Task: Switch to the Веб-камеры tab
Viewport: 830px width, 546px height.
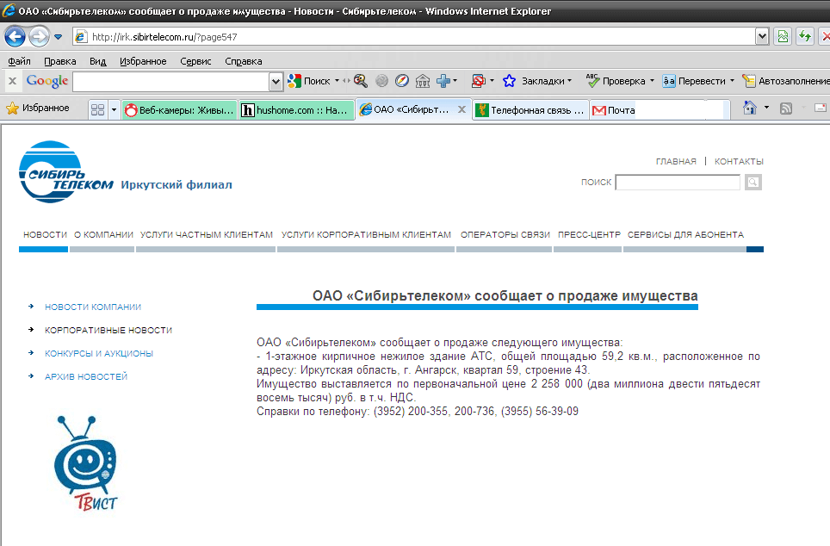Action: click(179, 110)
